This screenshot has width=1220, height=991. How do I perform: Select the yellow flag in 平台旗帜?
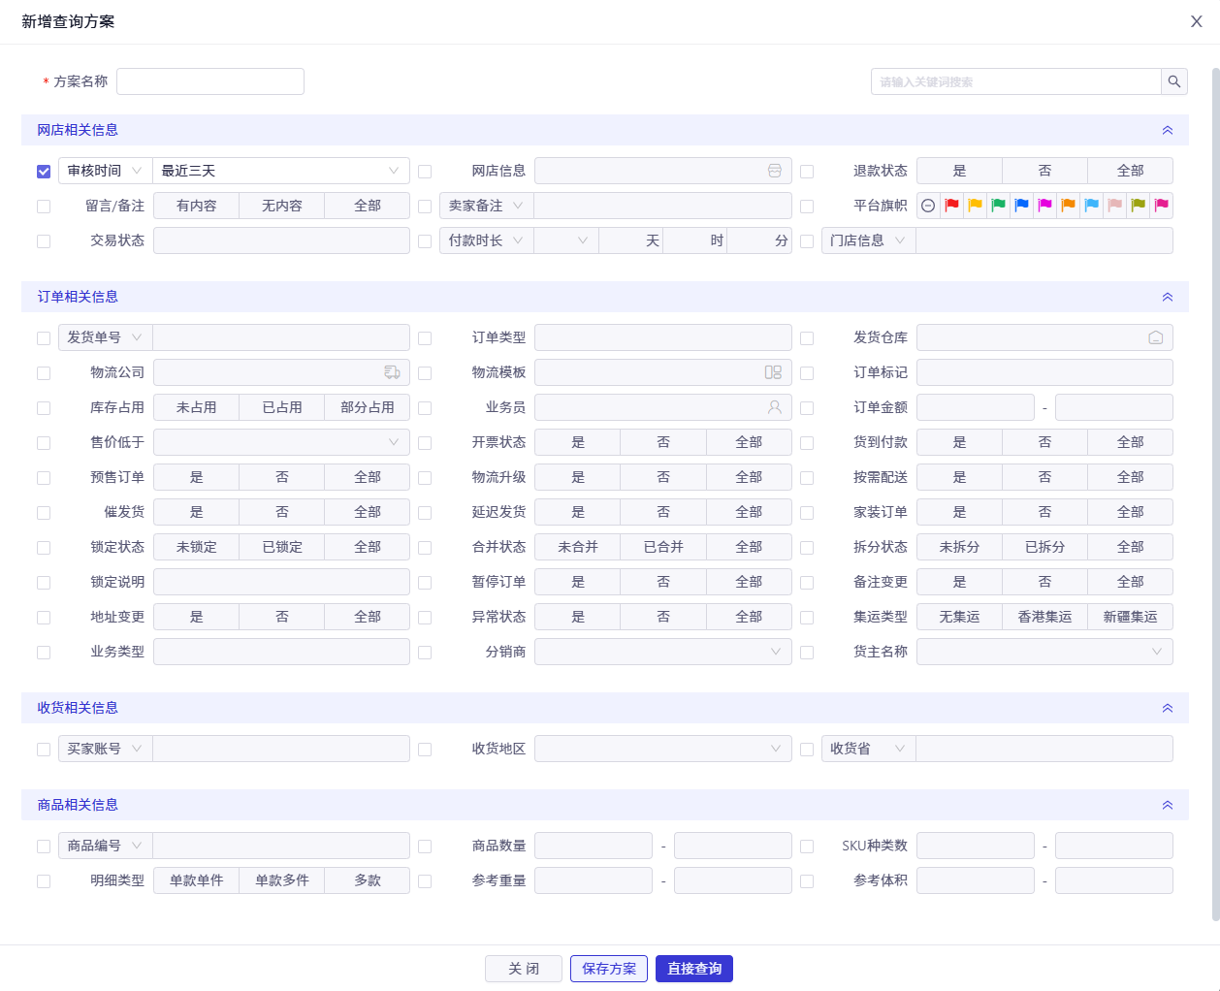pos(975,206)
